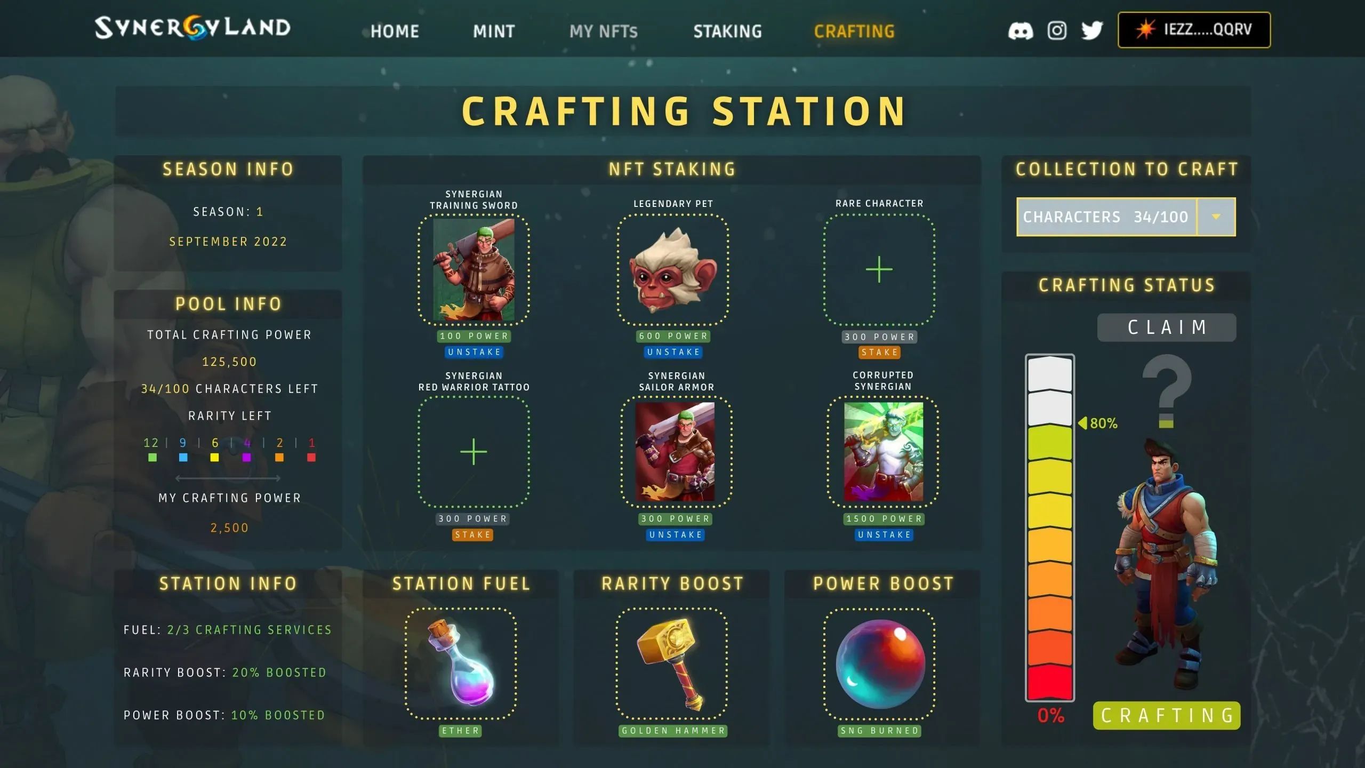The width and height of the screenshot is (1365, 768).
Task: Select the Golden Hammer rarity boost icon
Action: pos(672,663)
